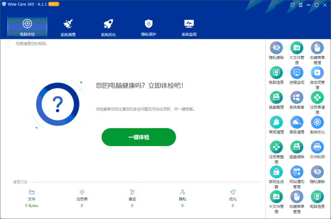Open 系统优化 tool icon in side panel
Screen dimensions: 331x219
click(317, 125)
